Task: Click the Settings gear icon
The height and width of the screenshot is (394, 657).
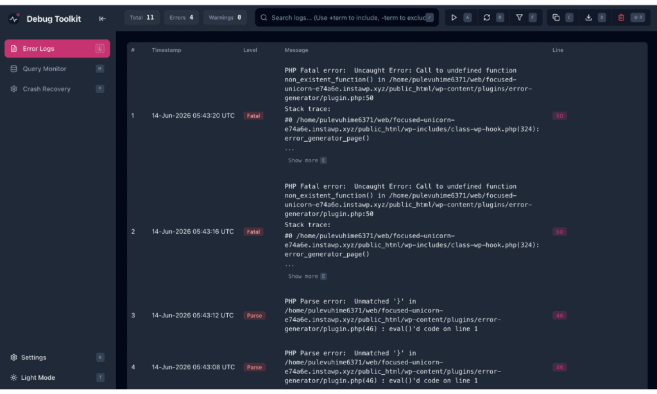Action: point(14,357)
